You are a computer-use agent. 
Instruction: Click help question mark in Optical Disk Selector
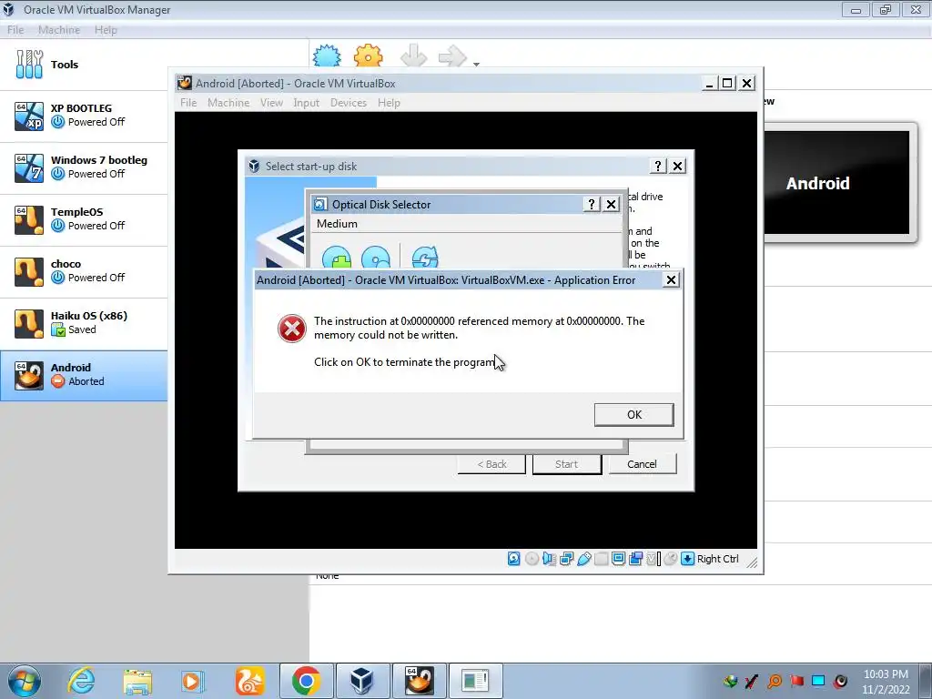[592, 205]
